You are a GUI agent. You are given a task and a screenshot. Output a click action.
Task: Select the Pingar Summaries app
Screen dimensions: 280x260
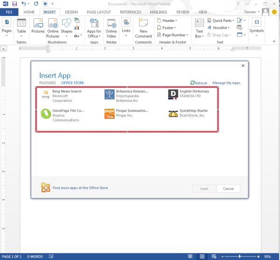point(126,113)
